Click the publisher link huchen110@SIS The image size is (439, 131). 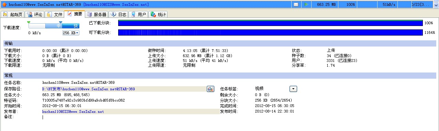tap(73, 112)
